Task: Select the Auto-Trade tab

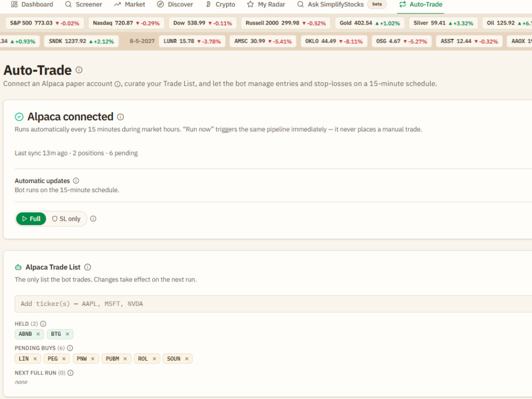Action: [421, 4]
